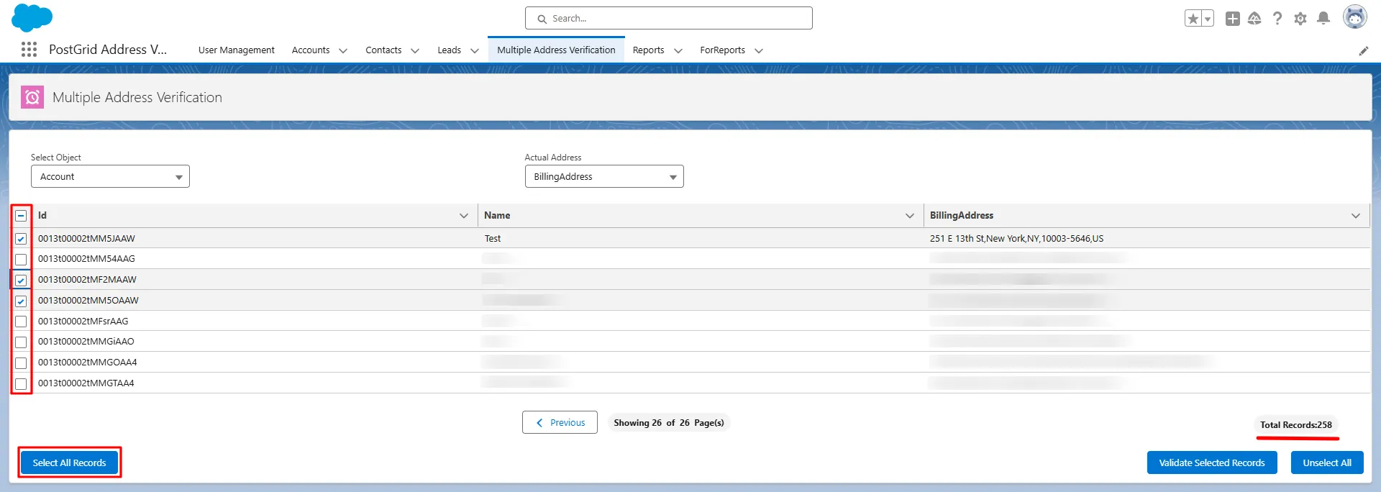This screenshot has width=1381, height=492.
Task: Open the Setup gear icon
Action: tap(1300, 19)
